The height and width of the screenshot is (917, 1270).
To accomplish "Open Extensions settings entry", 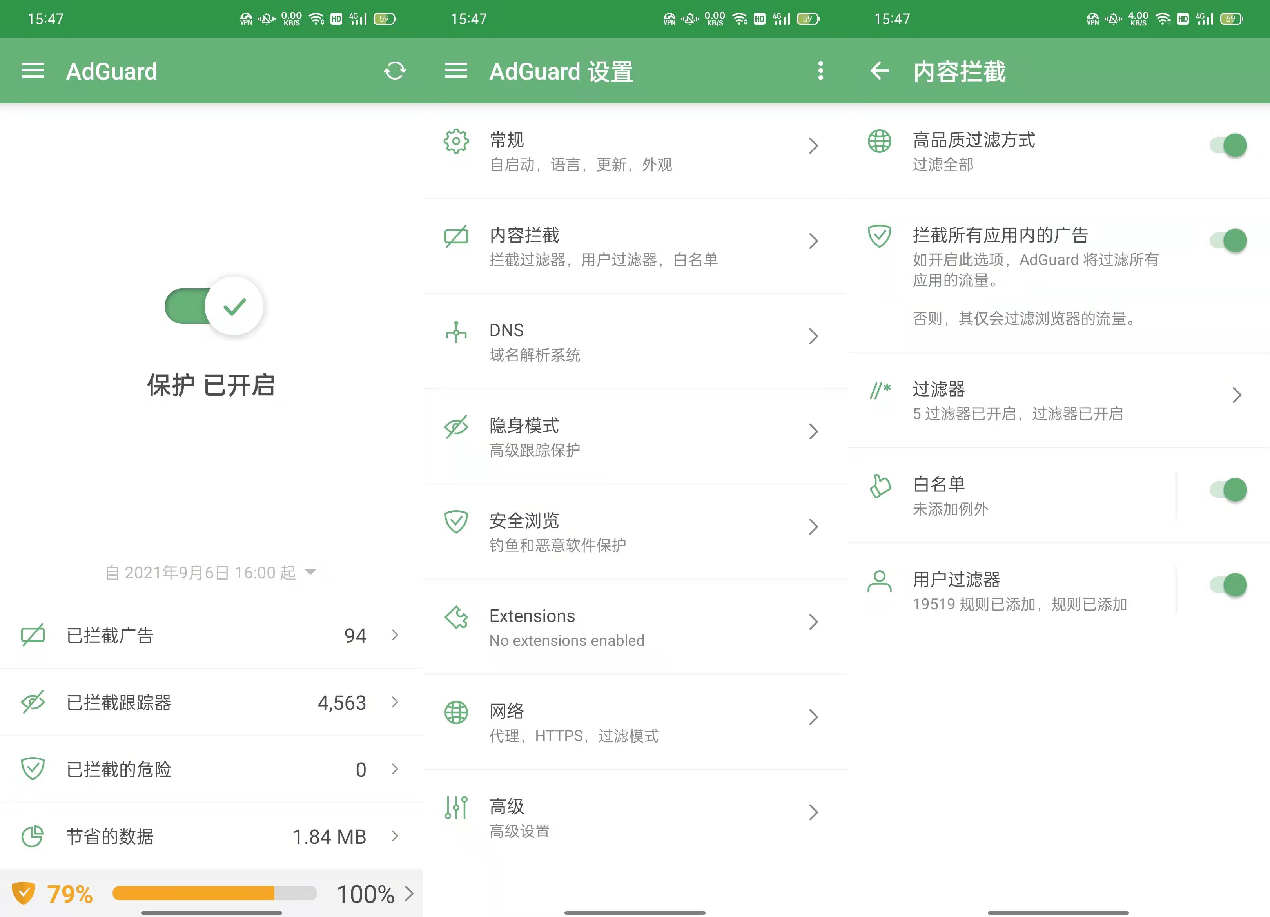I will pos(635,627).
